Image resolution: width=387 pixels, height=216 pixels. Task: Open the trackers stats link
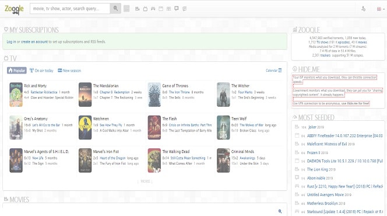(325, 55)
